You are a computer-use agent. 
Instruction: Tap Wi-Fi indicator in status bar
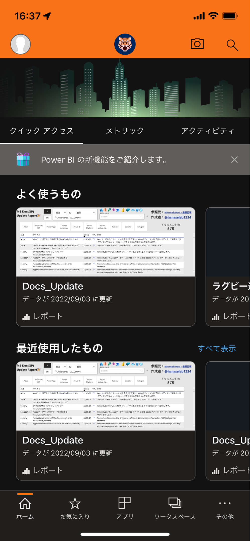213,16
